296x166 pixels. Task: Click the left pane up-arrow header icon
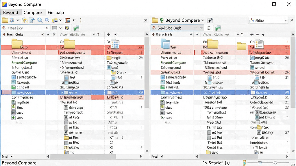(x=98, y=34)
